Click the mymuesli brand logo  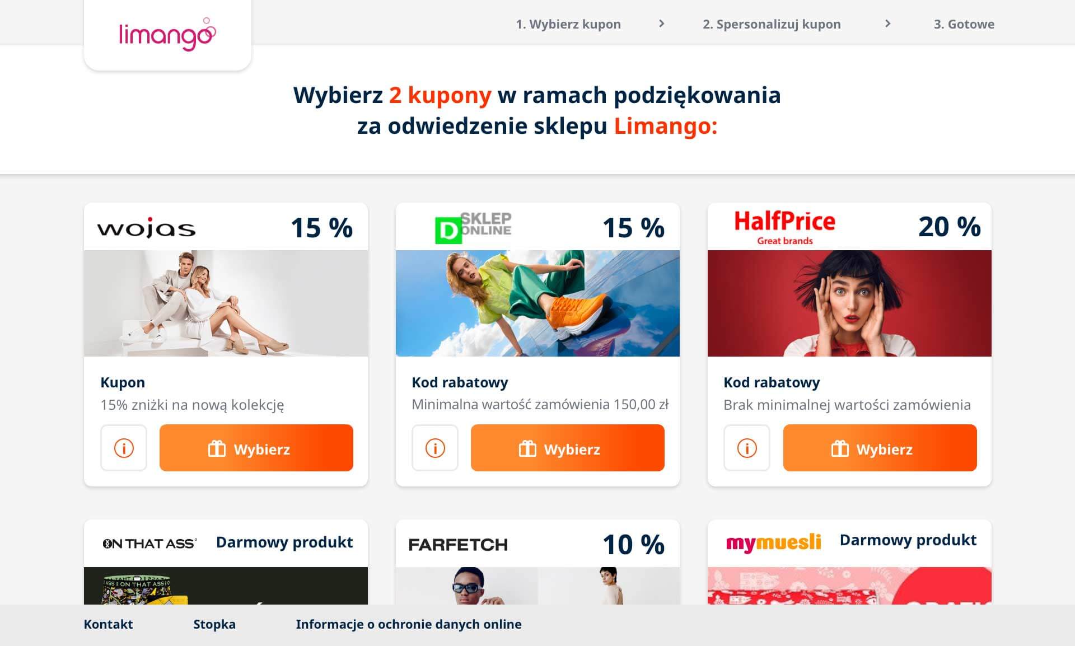tap(773, 542)
